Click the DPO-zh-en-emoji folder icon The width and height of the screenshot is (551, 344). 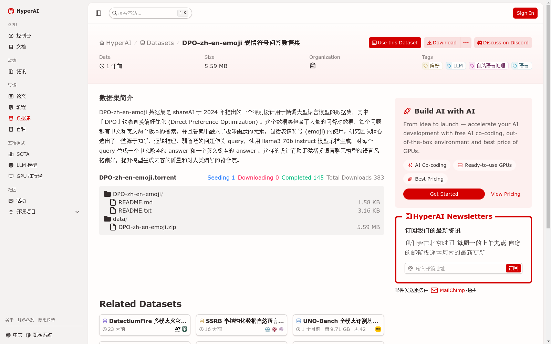pos(107,194)
